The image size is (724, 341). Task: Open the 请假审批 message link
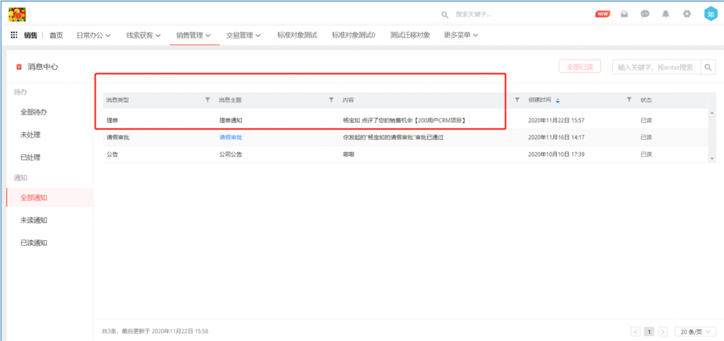(230, 138)
